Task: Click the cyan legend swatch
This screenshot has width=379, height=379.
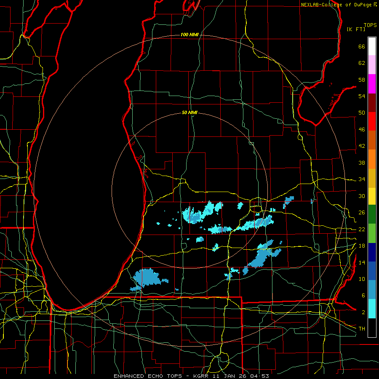Action: [x=372, y=309]
